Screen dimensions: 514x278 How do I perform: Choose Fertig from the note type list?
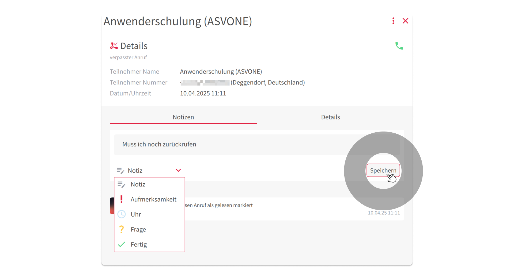(139, 244)
